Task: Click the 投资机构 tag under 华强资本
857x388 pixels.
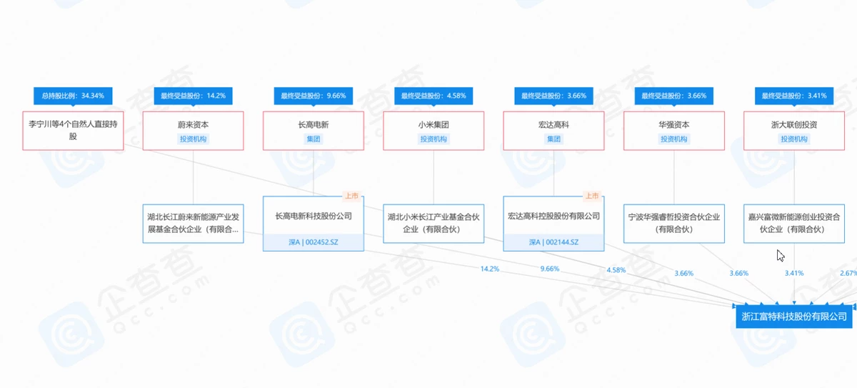Action: pyautogui.click(x=673, y=139)
